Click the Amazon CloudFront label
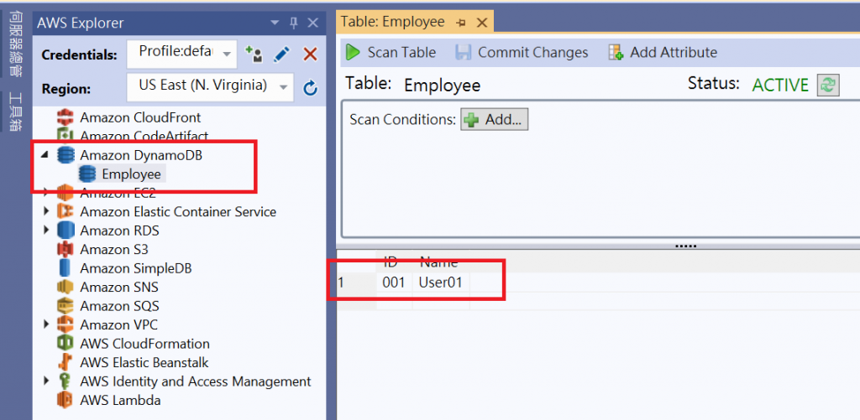 (x=140, y=117)
